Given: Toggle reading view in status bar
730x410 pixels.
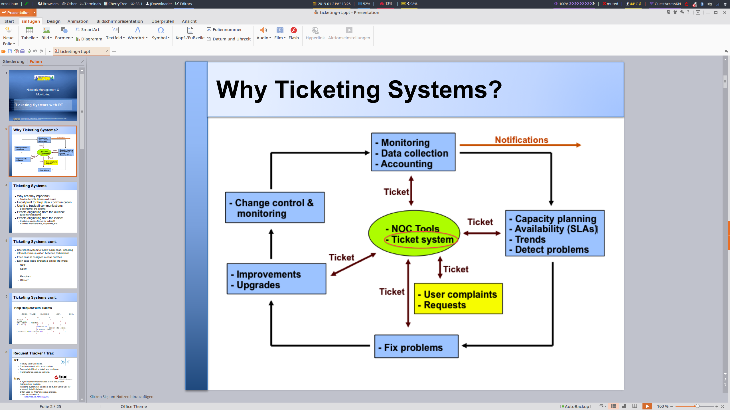Looking at the screenshot, I should 634,406.
